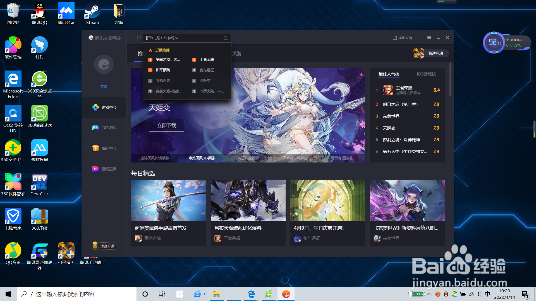The height and width of the screenshot is (301, 536).
Task: Open the 4月9日，生日庆典开启 card thumbnail
Action: point(328,200)
